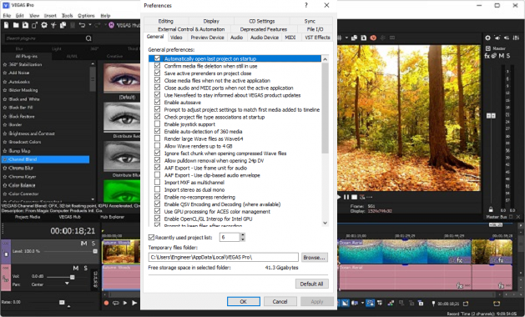The width and height of the screenshot is (525, 317).
Task: Toggle Loop Playback in timeline transport
Action: (116, 303)
